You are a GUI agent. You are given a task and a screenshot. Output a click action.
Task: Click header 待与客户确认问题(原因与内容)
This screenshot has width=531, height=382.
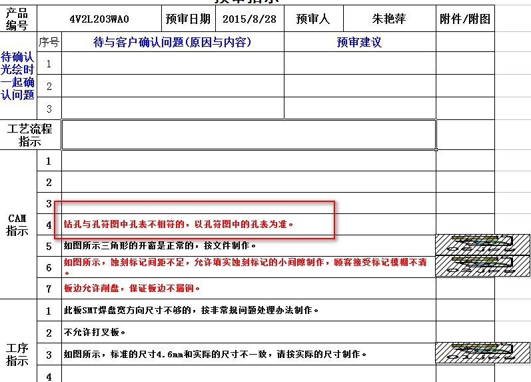coord(173,42)
